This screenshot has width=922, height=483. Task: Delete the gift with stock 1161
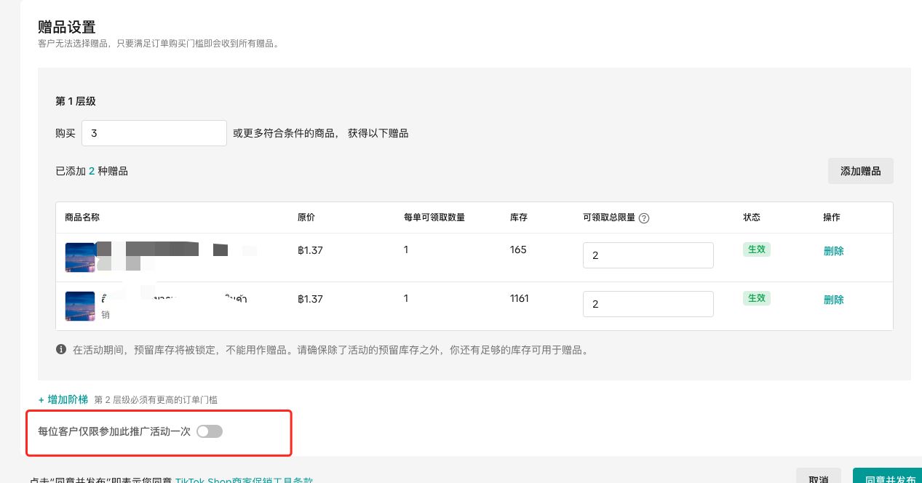tap(833, 300)
